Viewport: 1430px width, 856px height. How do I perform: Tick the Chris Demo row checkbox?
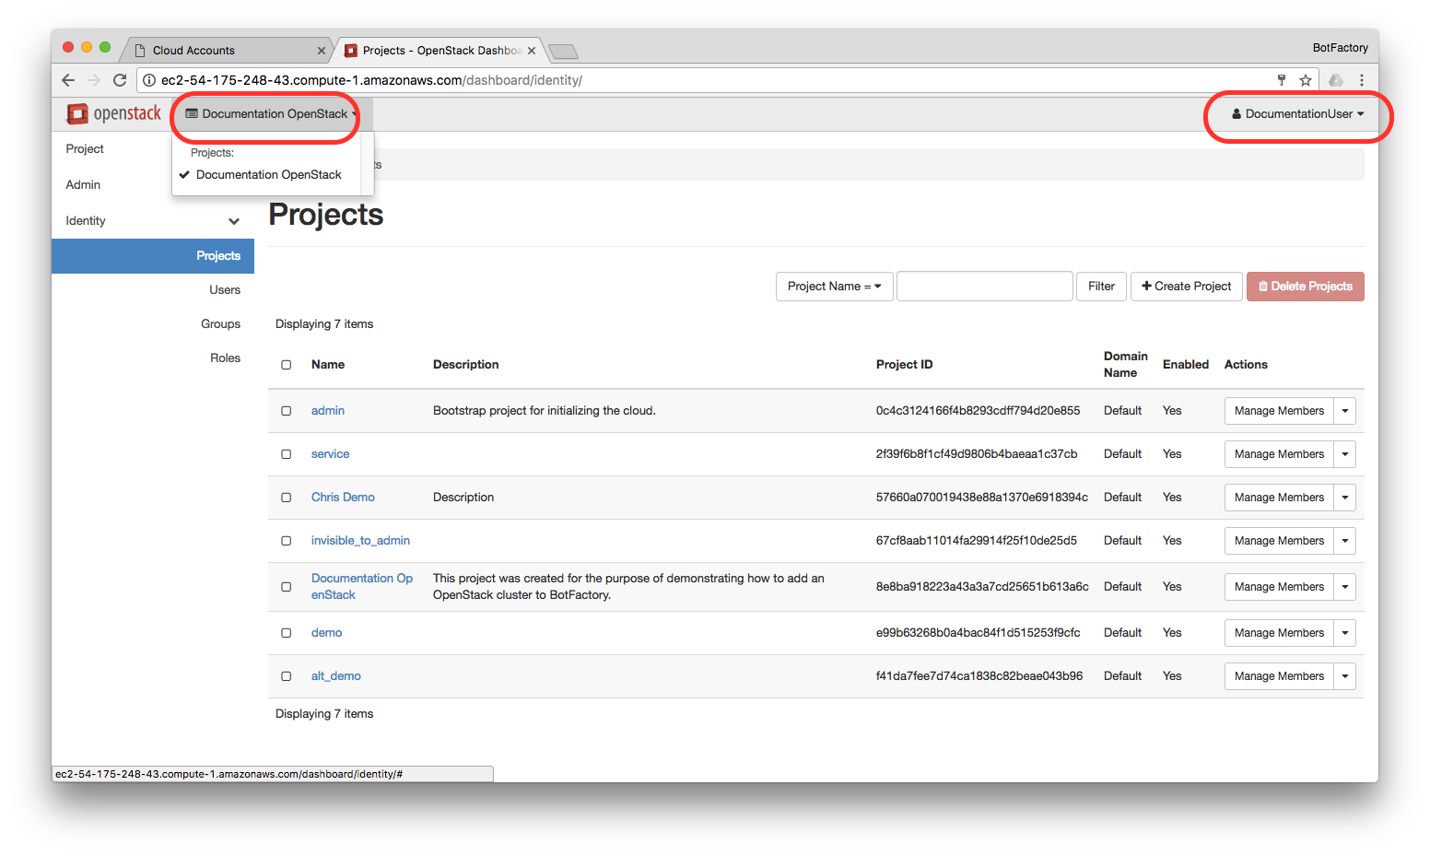tap(287, 498)
